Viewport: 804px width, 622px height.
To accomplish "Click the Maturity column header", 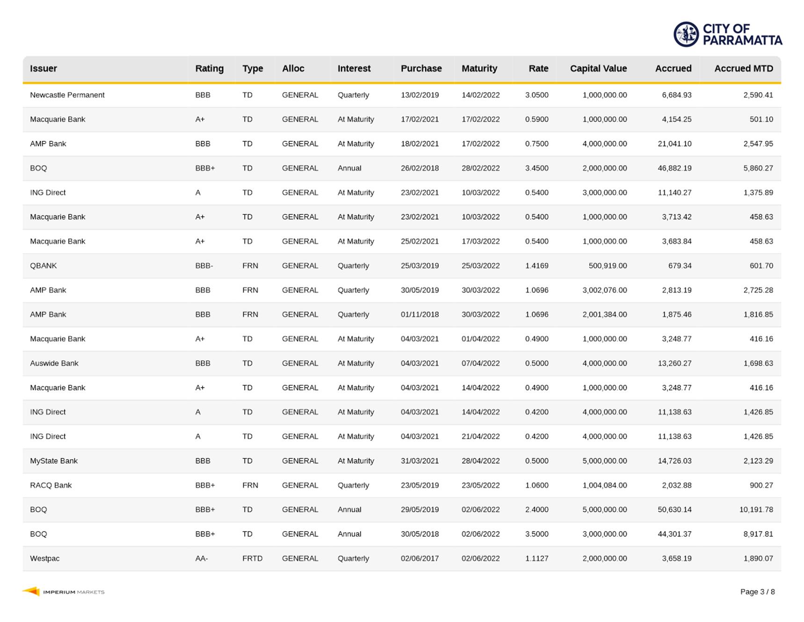I will (x=479, y=68).
